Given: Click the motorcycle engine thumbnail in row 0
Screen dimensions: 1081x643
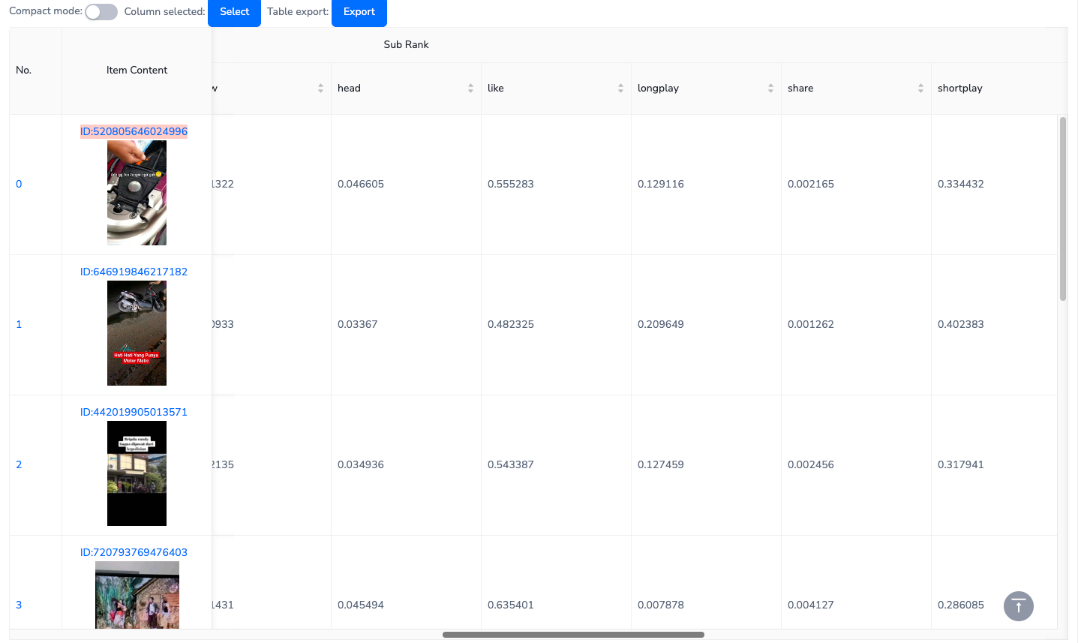Looking at the screenshot, I should tap(137, 193).
